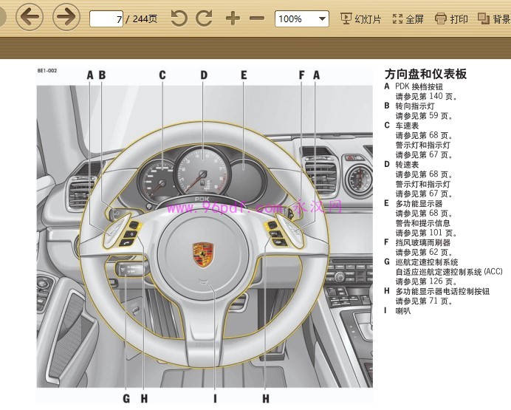This screenshot has width=511, height=410.
Task: Select the '转速表' legend entry
Action: tap(407, 165)
